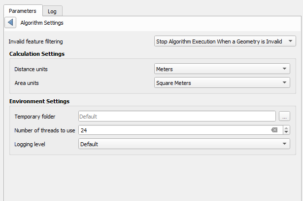Select the Parameters tab
Viewport: 303px width, 201px height.
click(23, 11)
